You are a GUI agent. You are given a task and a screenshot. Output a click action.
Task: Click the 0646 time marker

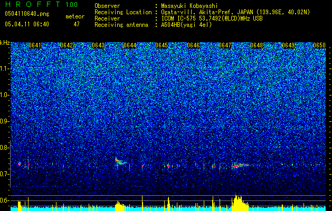(193, 45)
